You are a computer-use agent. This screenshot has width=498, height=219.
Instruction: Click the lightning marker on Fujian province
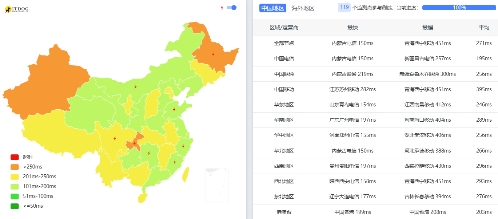(x=175, y=162)
